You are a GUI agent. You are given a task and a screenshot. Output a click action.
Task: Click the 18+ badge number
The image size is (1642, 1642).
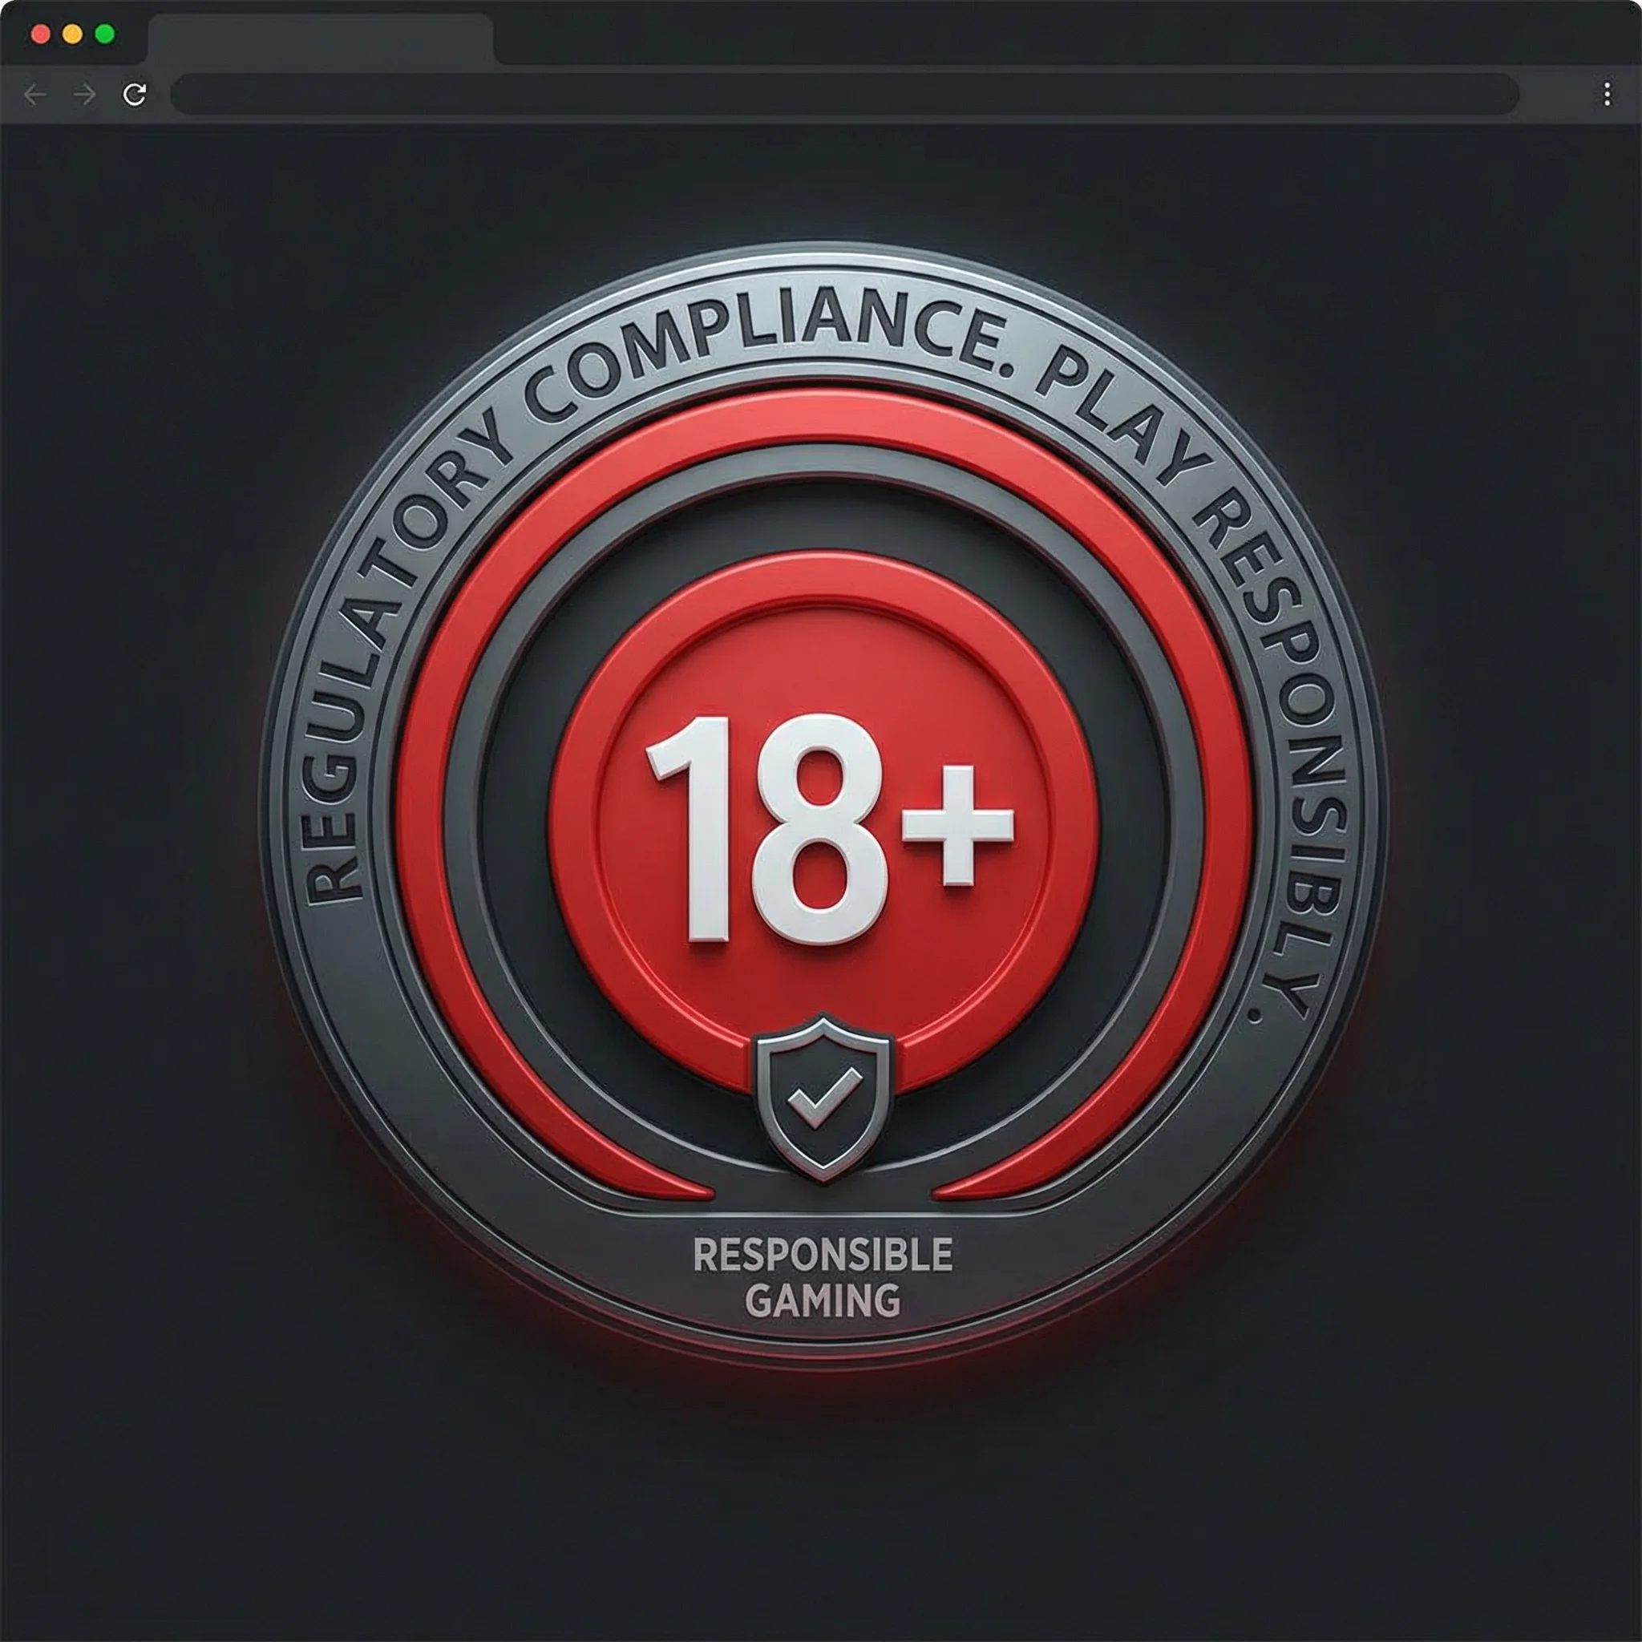(830, 830)
